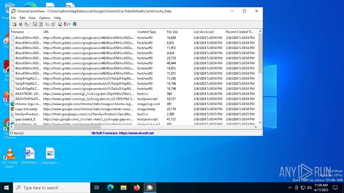Select the VLC media player desktop icon
This screenshot has height=193, width=344.
(10, 158)
